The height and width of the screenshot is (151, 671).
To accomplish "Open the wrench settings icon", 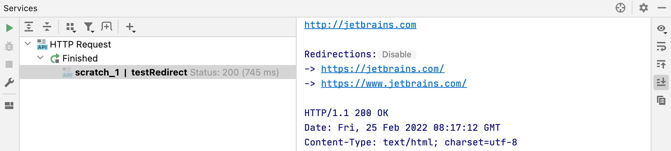I will pos(9,82).
